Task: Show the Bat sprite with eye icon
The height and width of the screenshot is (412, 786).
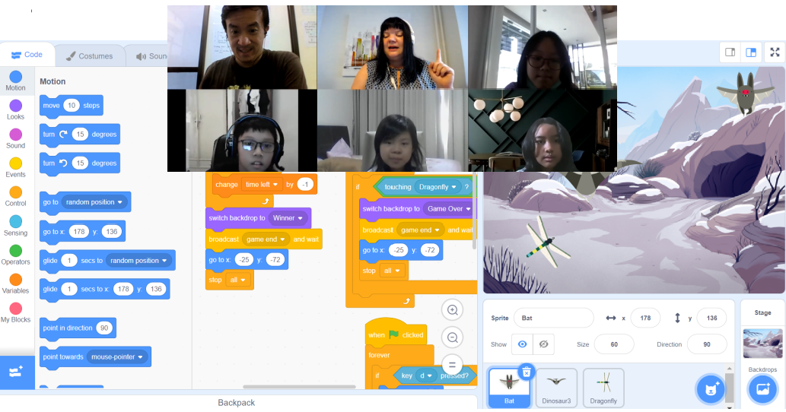Action: (x=522, y=344)
